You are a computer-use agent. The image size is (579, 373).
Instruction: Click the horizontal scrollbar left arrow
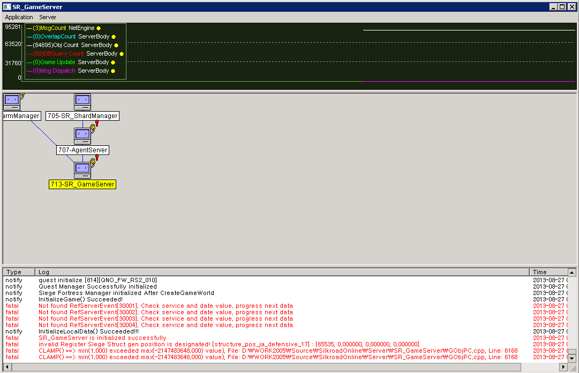coord(7,367)
